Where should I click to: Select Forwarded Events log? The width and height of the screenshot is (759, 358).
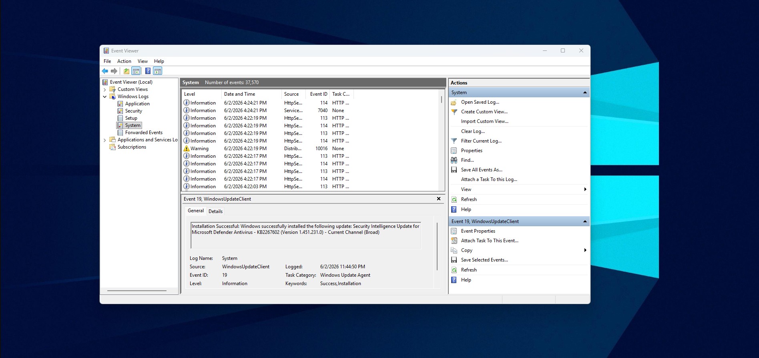coord(144,133)
